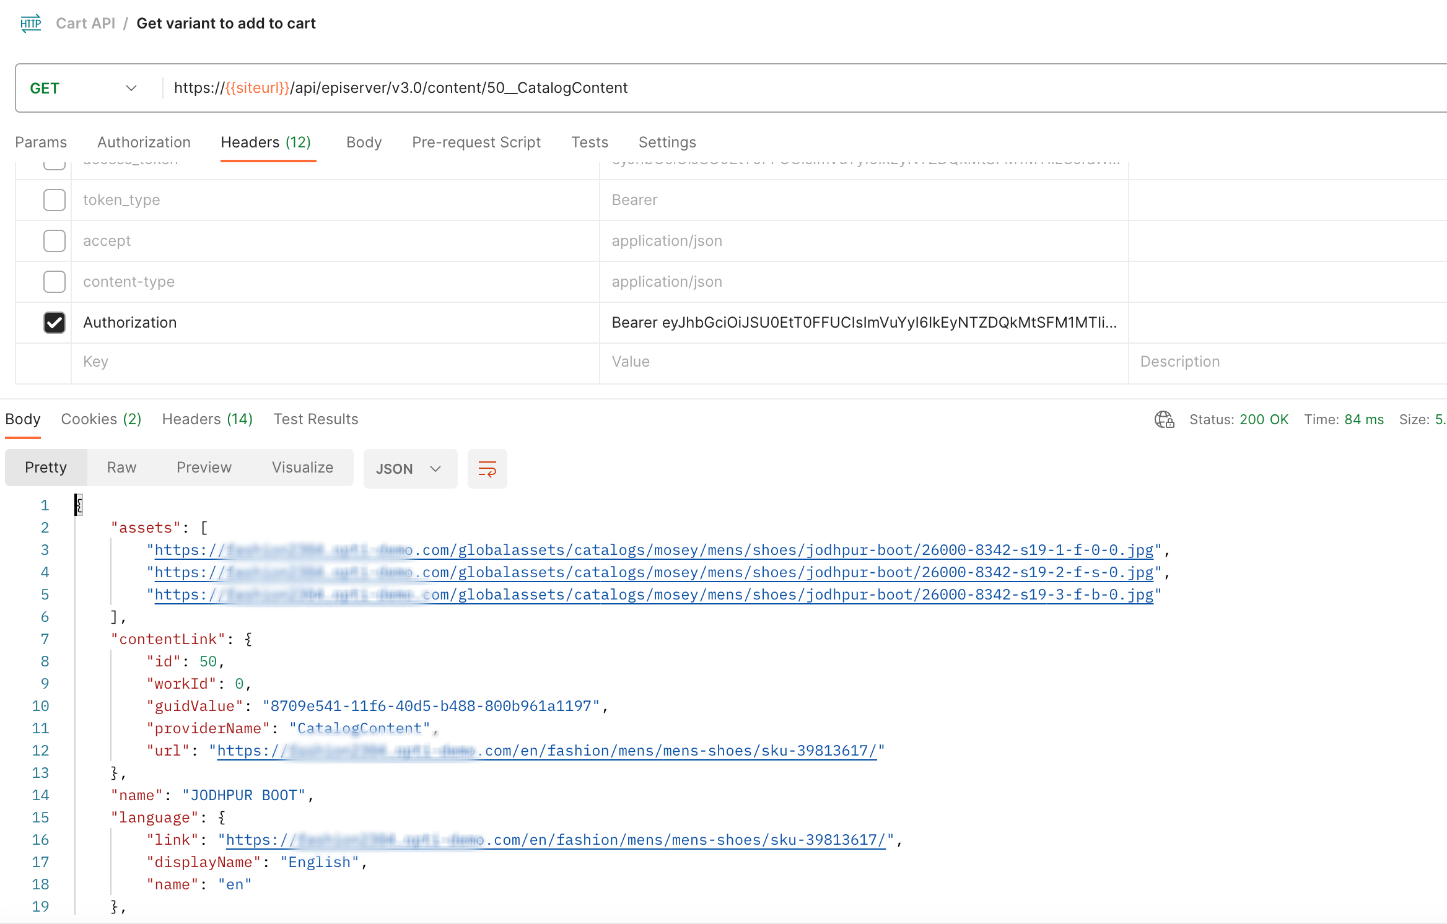
Task: Uncheck the Authorization header checkbox
Action: coord(55,323)
